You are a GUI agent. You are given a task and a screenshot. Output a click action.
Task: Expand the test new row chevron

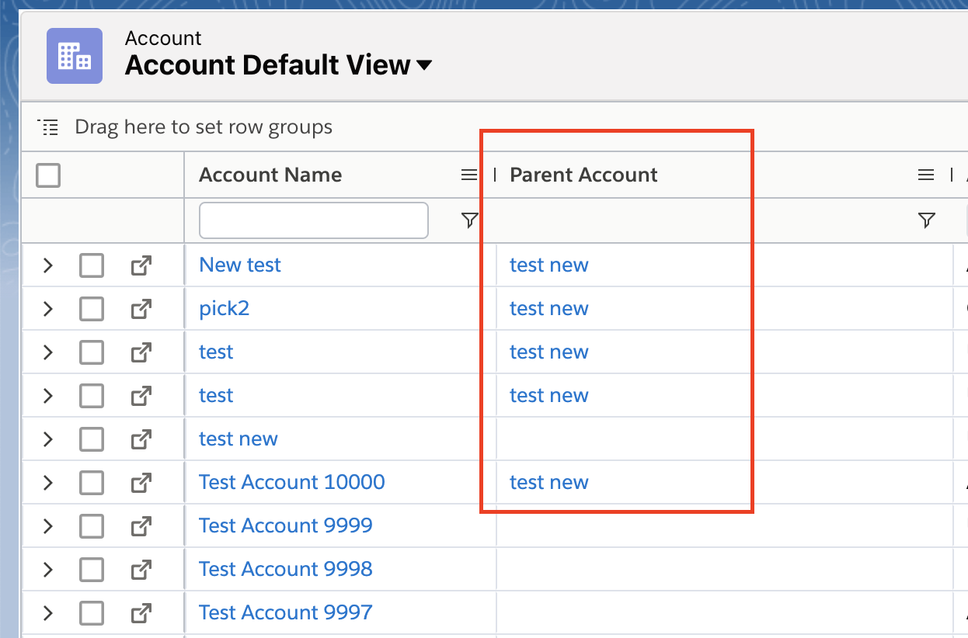(x=48, y=439)
